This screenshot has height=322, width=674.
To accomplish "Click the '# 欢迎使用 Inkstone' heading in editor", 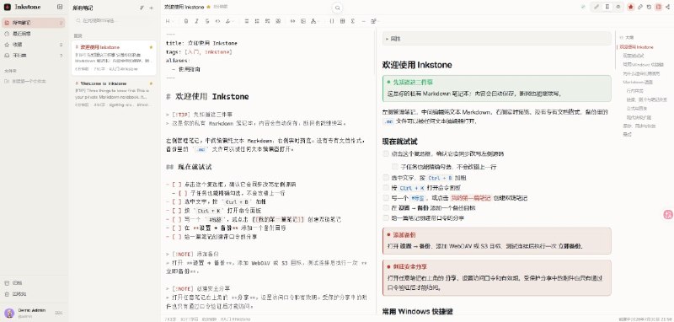I will [207, 96].
